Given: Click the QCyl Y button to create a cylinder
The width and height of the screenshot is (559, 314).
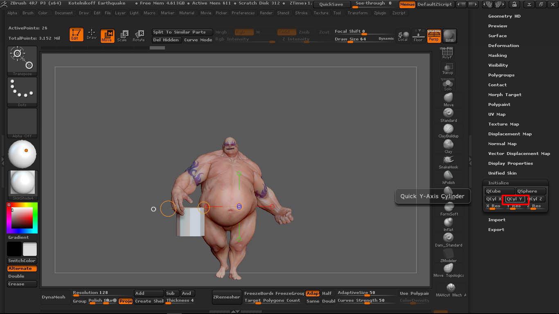Looking at the screenshot, I should click(x=515, y=199).
